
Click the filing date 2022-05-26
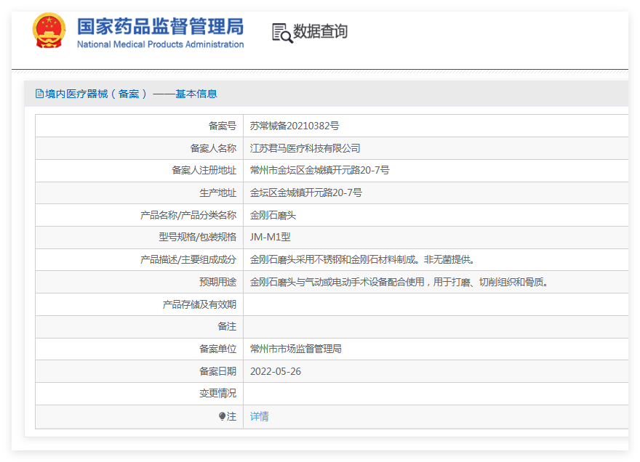[275, 371]
